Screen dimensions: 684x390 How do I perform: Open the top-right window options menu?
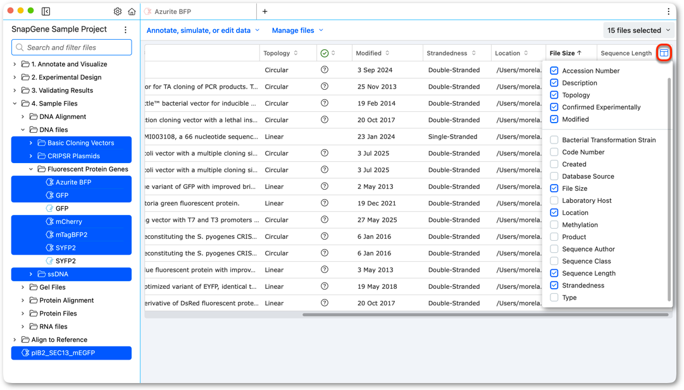(x=668, y=12)
